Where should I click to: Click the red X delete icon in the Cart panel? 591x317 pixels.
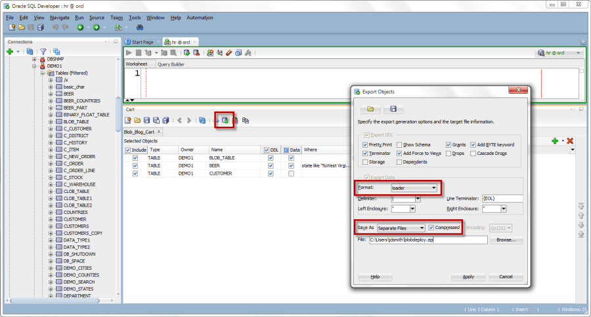coord(570,140)
